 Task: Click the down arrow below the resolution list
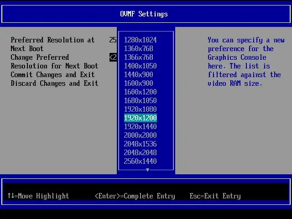coord(147,170)
